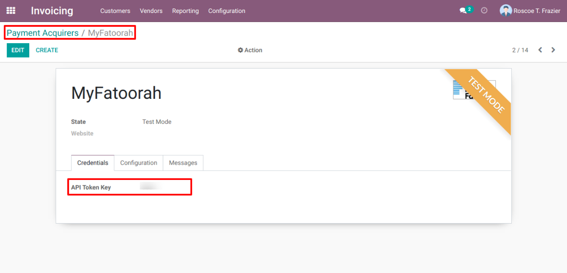Switch to the Credentials tab
Viewport: 567px width, 273px height.
pos(93,163)
